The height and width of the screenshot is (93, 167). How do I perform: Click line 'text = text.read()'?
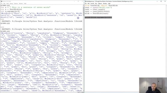pos(95,10)
